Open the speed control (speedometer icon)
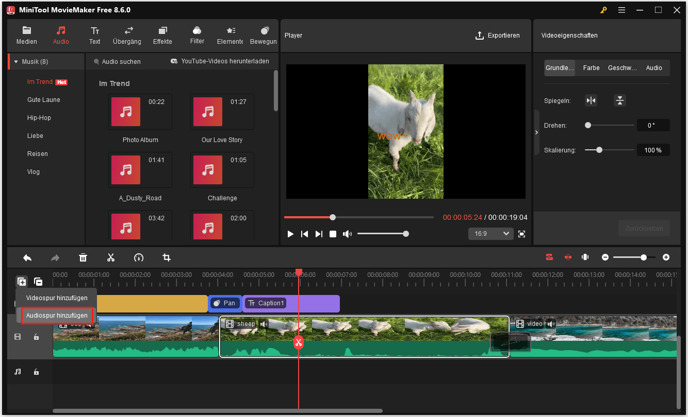Screen dimensions: 688x417 tap(139, 257)
